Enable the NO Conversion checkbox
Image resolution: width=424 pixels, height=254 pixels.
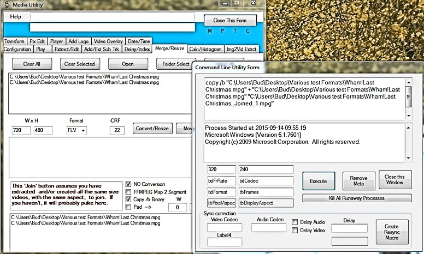[x=129, y=184]
